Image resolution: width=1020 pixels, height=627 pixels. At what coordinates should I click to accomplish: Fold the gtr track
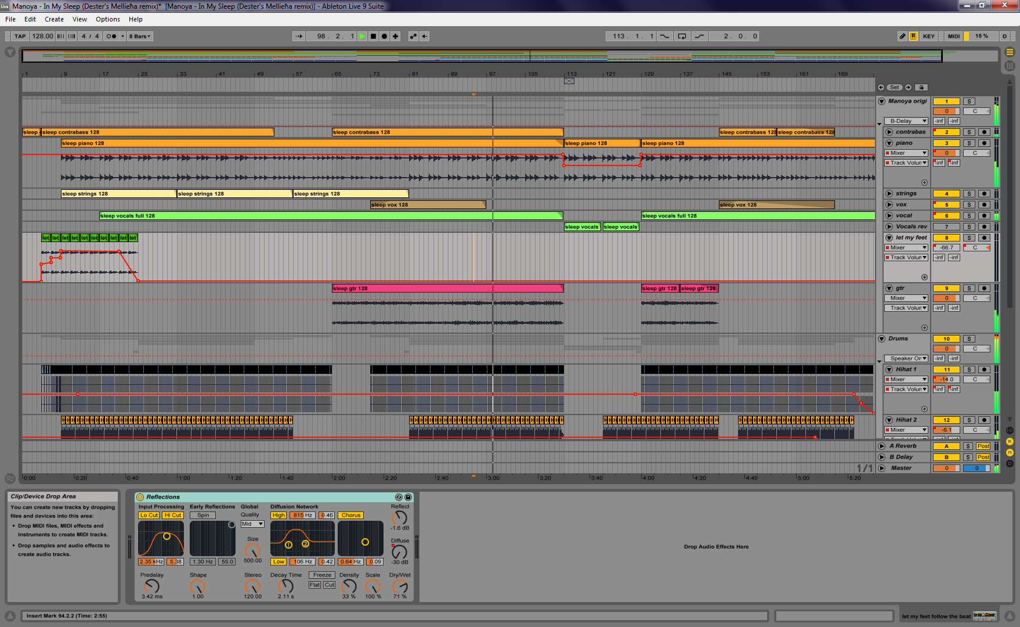(889, 289)
